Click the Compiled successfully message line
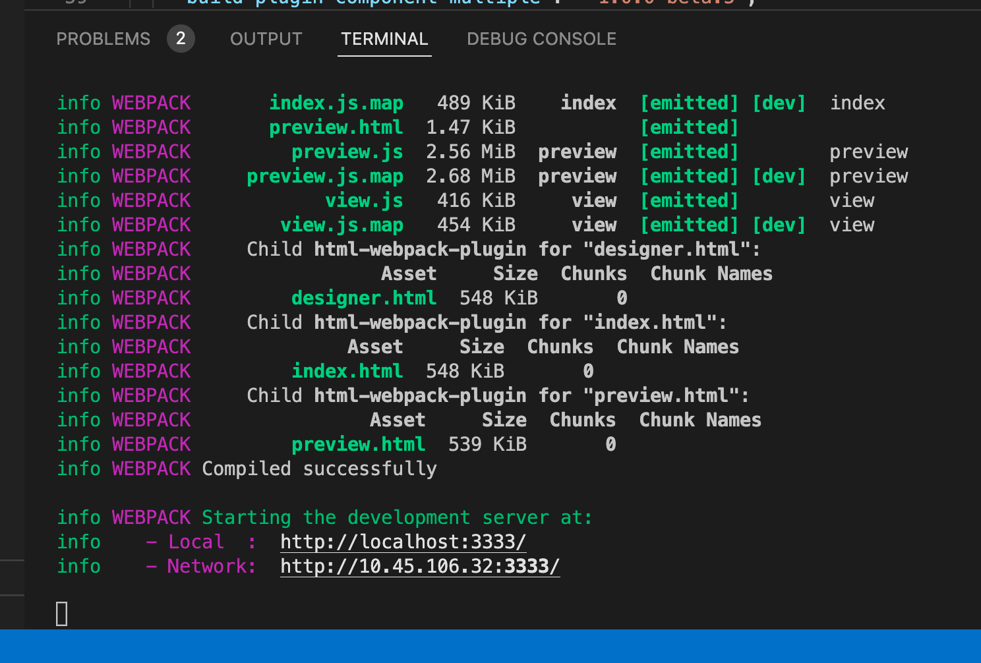 [x=318, y=468]
